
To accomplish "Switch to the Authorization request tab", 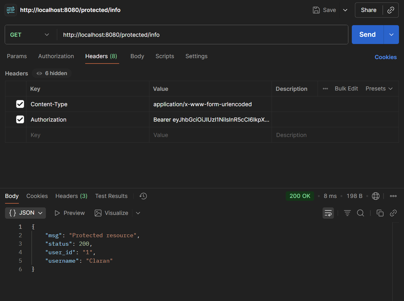I will 56,56.
